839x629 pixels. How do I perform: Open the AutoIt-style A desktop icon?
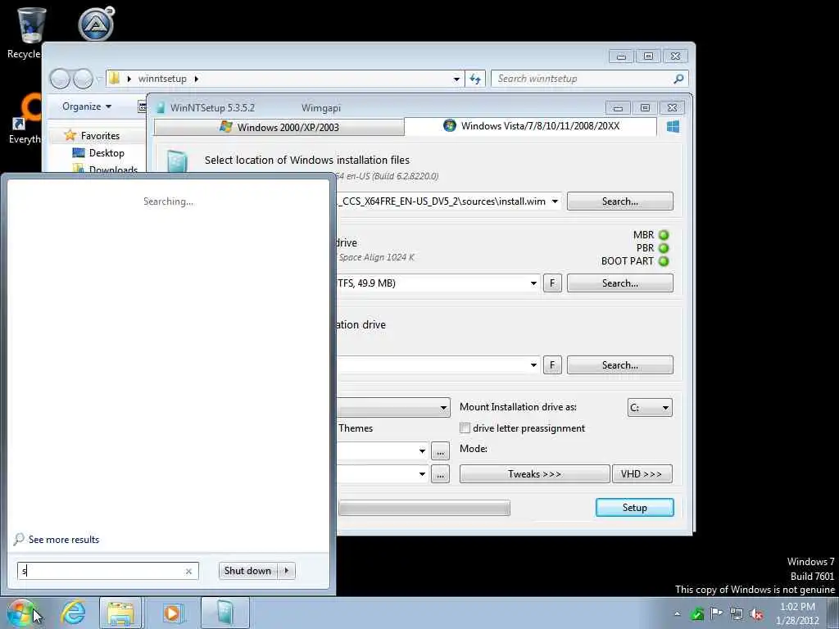tap(97, 24)
